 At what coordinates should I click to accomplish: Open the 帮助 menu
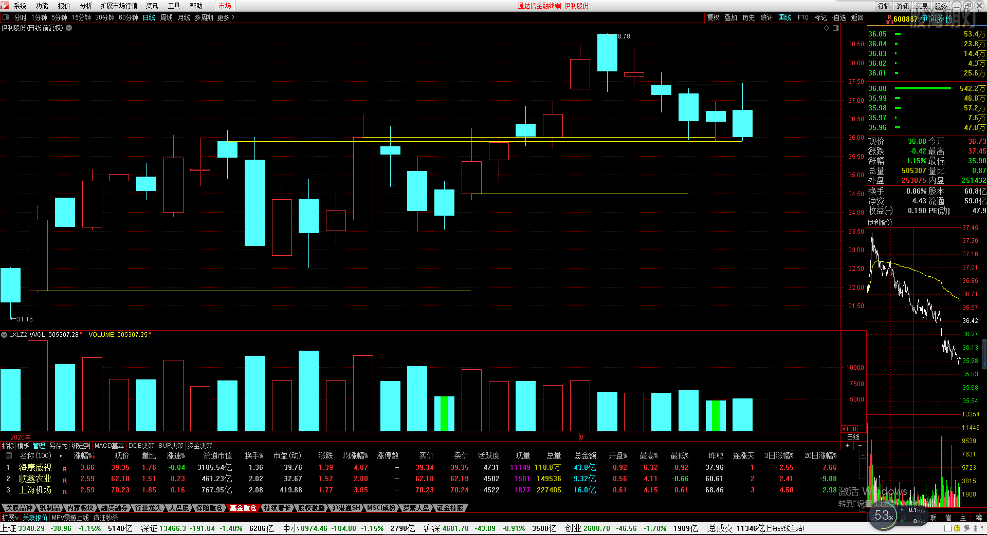pos(196,6)
